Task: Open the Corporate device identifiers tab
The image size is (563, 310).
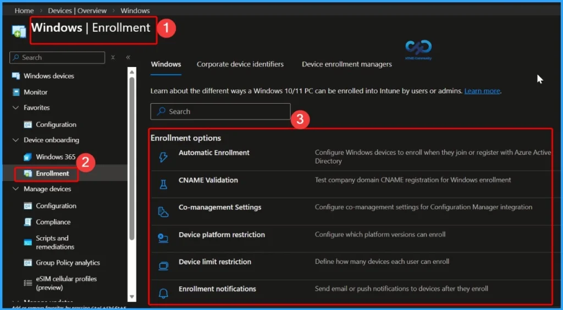Action: tap(240, 64)
